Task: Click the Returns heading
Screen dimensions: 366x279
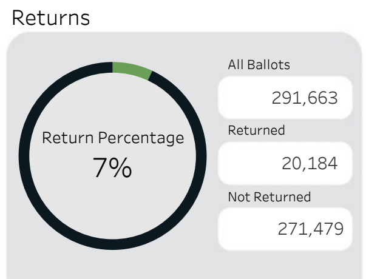Action: (50, 17)
